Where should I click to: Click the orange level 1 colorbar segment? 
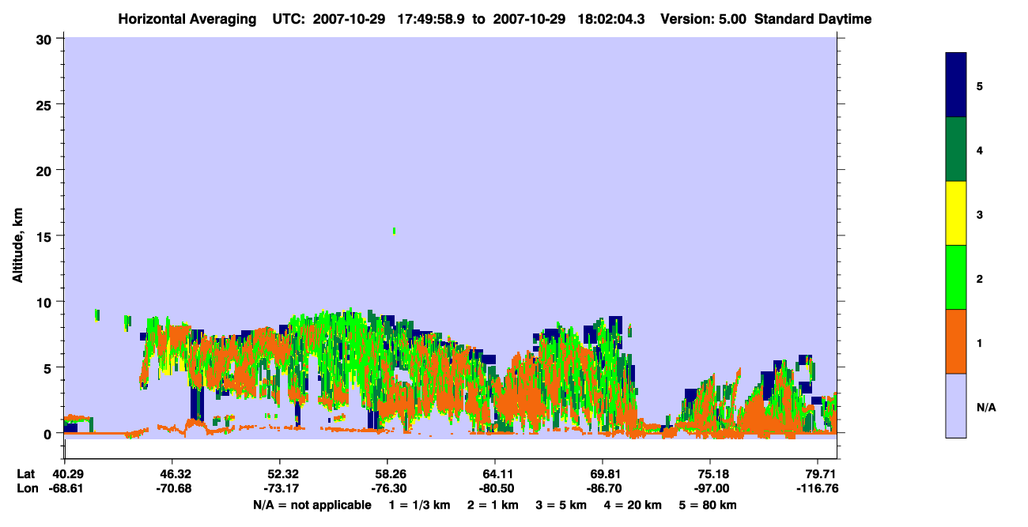click(x=956, y=341)
